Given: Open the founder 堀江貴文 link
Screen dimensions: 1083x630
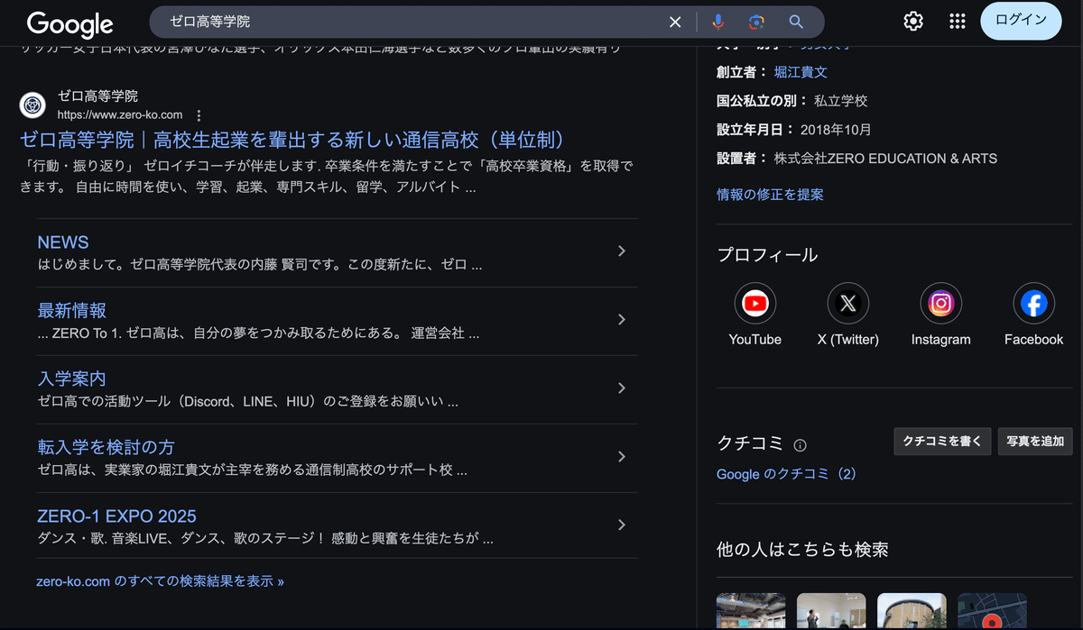Looking at the screenshot, I should point(801,72).
